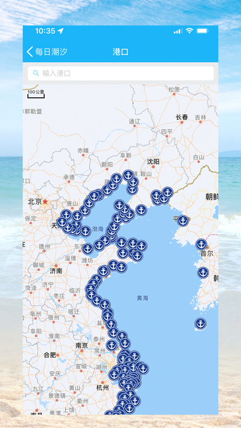Image resolution: width=241 pixels, height=428 pixels.
Task: Select anchor marker on Korean coast below 首尔
Action: point(203,272)
